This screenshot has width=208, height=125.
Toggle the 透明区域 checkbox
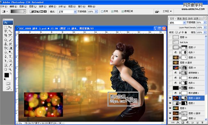point(123,12)
